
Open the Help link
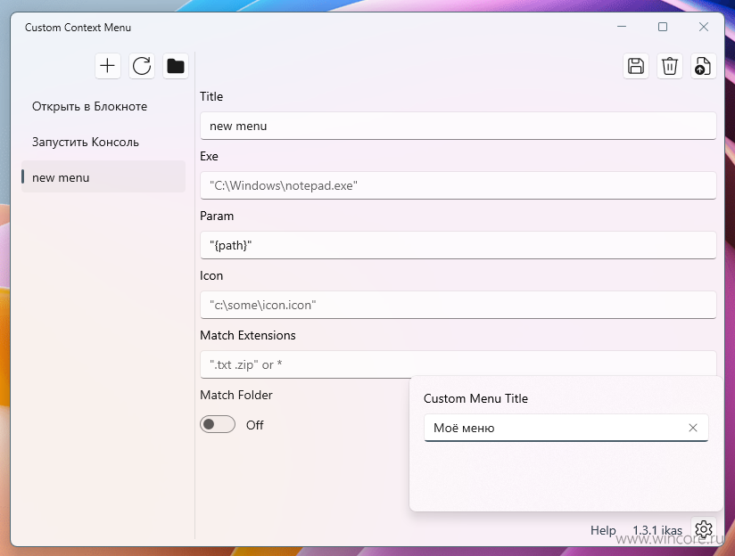pos(603,530)
